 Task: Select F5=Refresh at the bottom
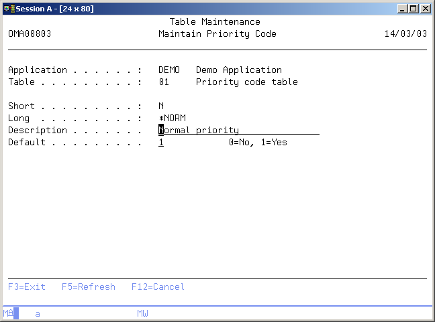tap(88, 287)
